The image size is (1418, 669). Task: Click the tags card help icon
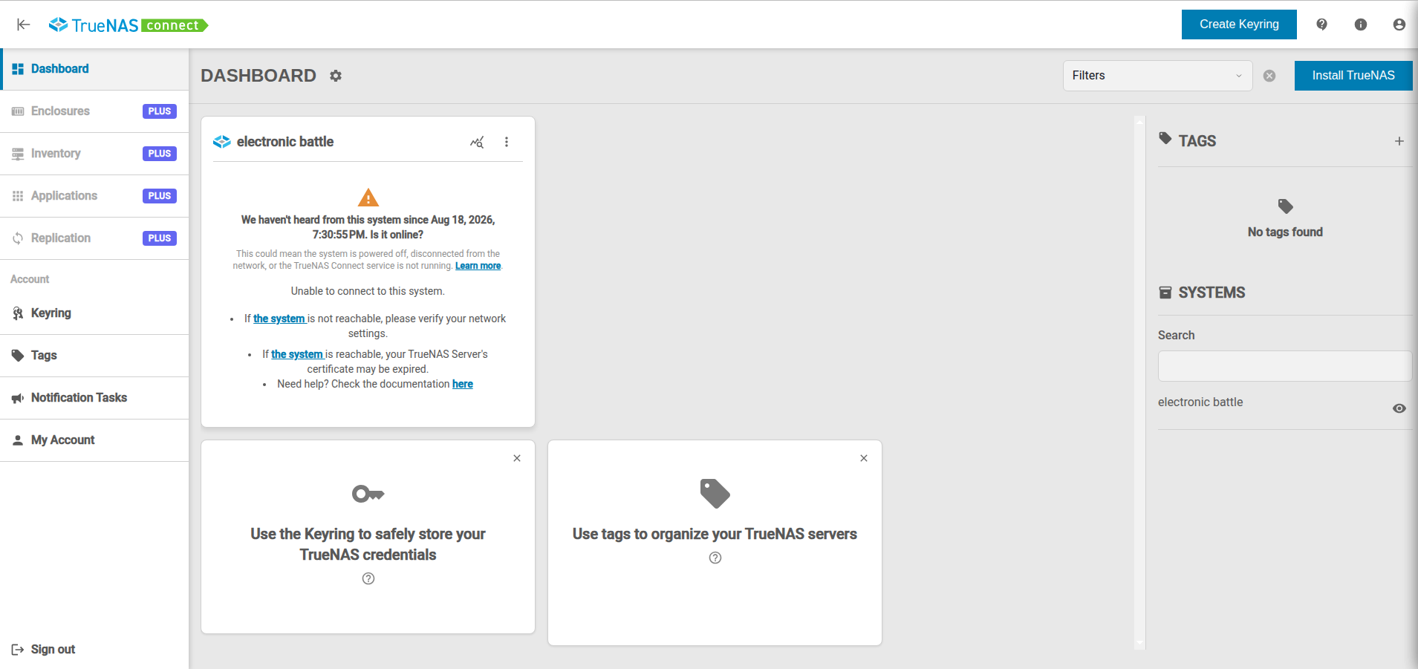715,558
